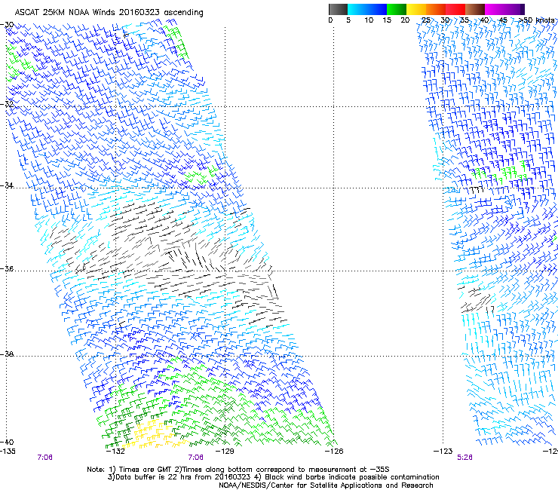558x490 pixels.
Task: Select the gray 0-5 knots legend segment
Action: pos(338,9)
